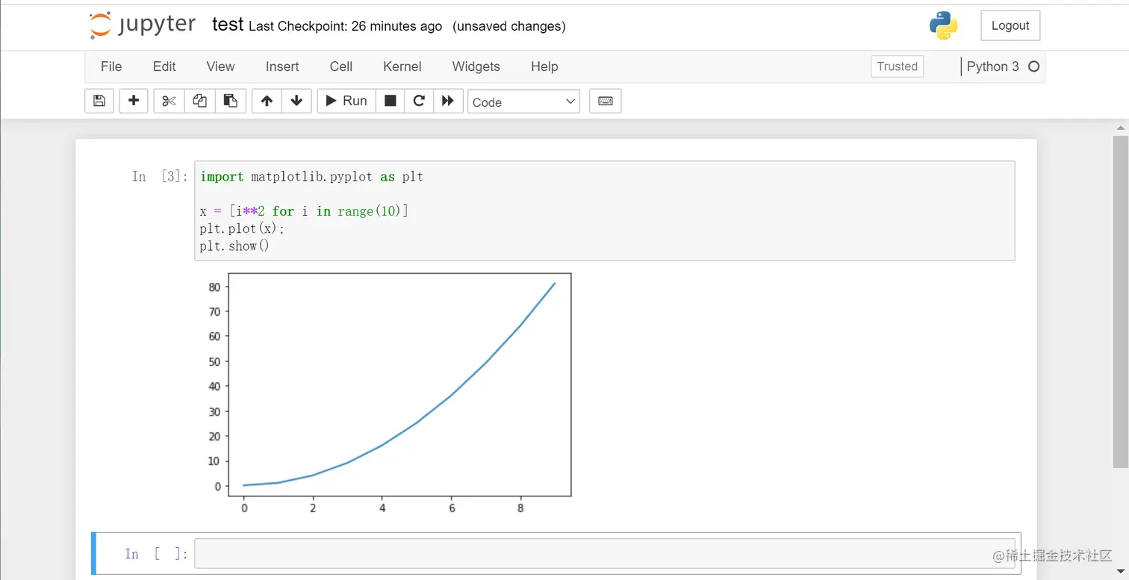Cut selected cells with scissors icon

click(x=169, y=101)
